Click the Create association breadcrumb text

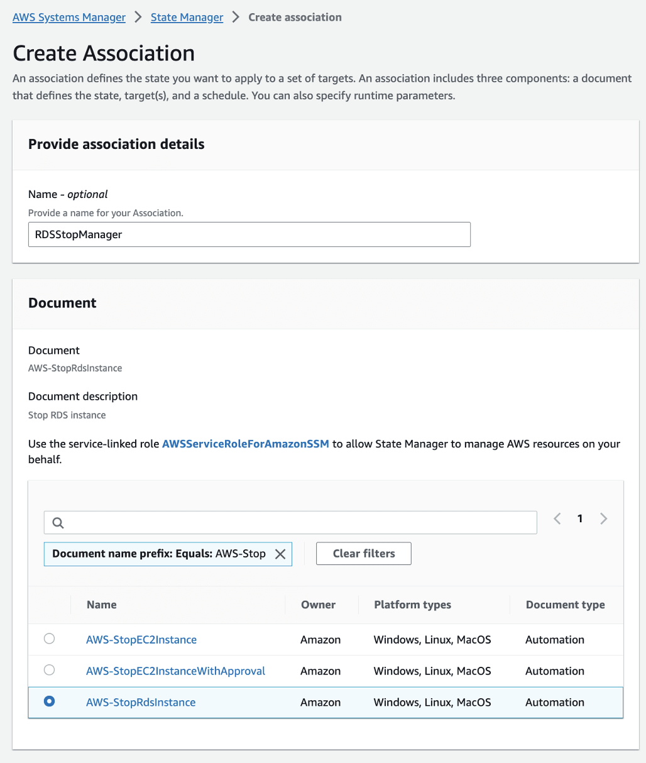(295, 18)
